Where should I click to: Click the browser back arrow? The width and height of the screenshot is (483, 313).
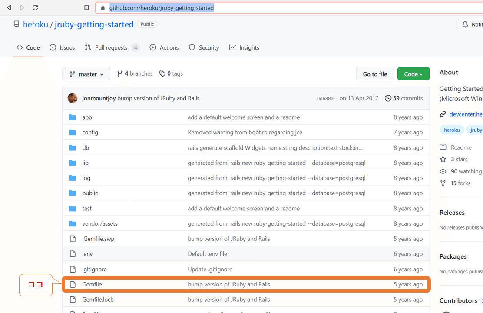tap(9, 7)
